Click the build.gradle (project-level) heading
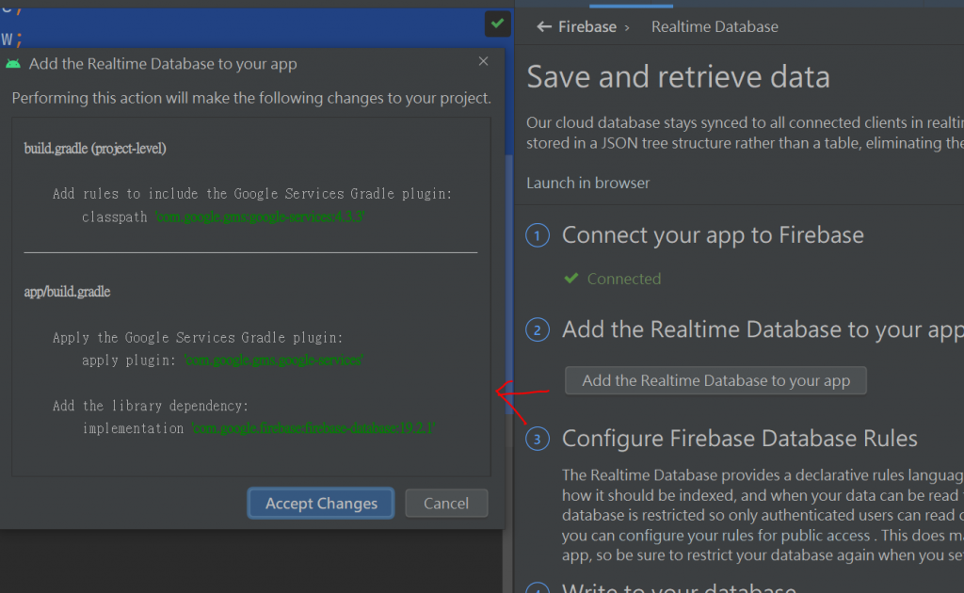Viewport: 964px width, 593px height. [x=95, y=149]
